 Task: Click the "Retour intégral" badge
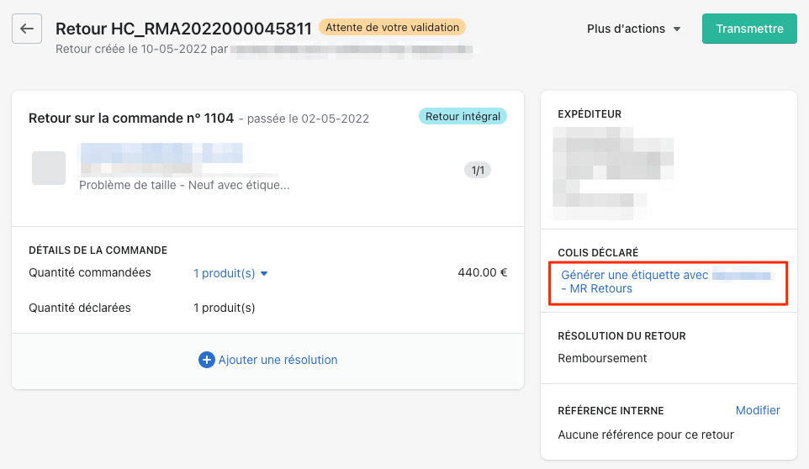tap(463, 117)
